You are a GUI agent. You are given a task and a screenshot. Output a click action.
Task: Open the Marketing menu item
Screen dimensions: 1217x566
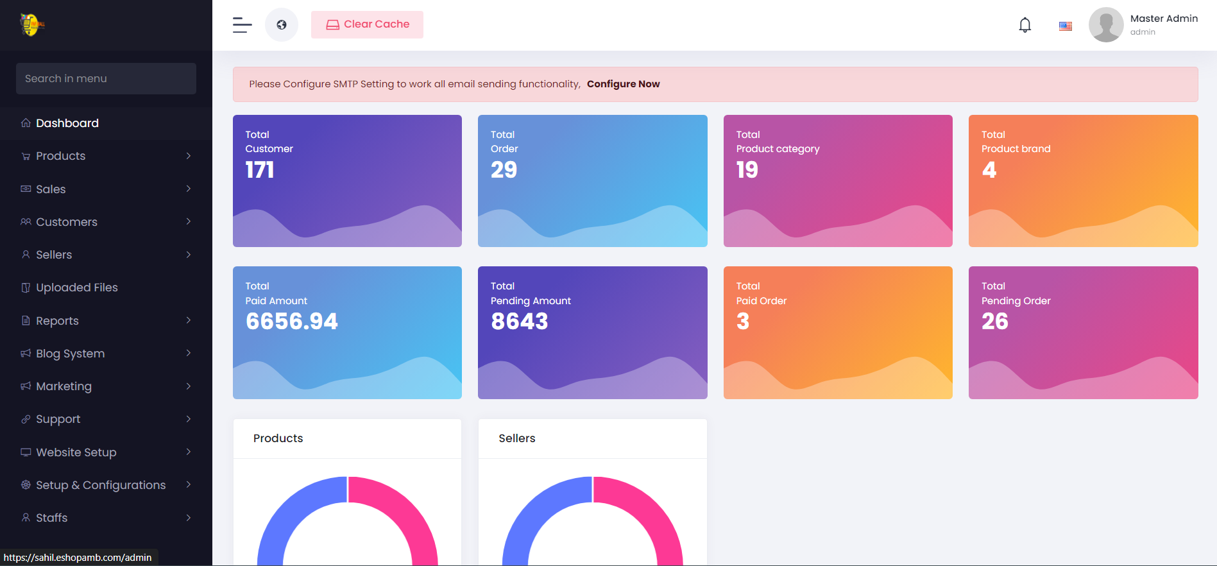pyautogui.click(x=64, y=386)
